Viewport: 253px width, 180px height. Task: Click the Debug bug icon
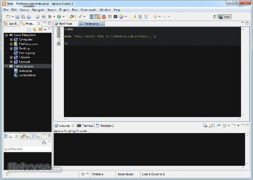tap(50, 17)
